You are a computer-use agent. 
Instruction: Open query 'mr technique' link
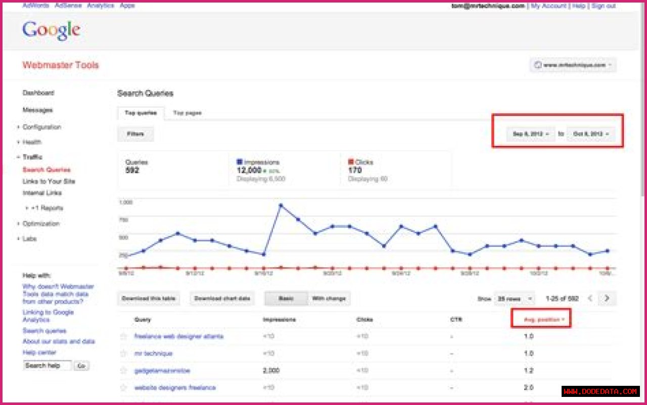154,353
